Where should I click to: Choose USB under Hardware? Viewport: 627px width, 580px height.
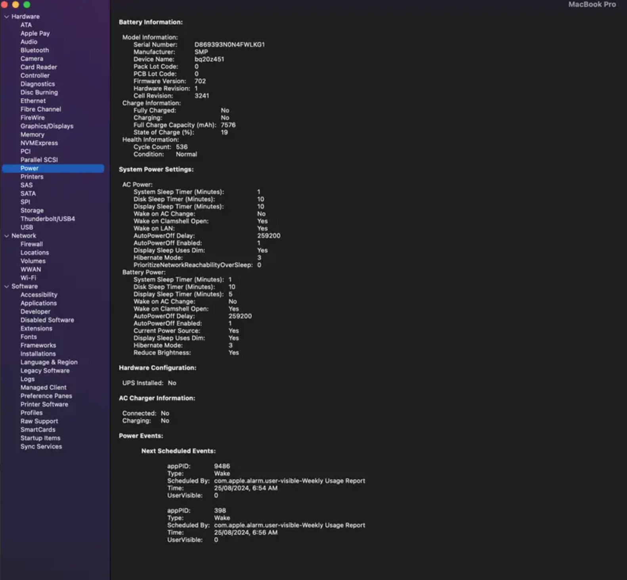point(27,227)
